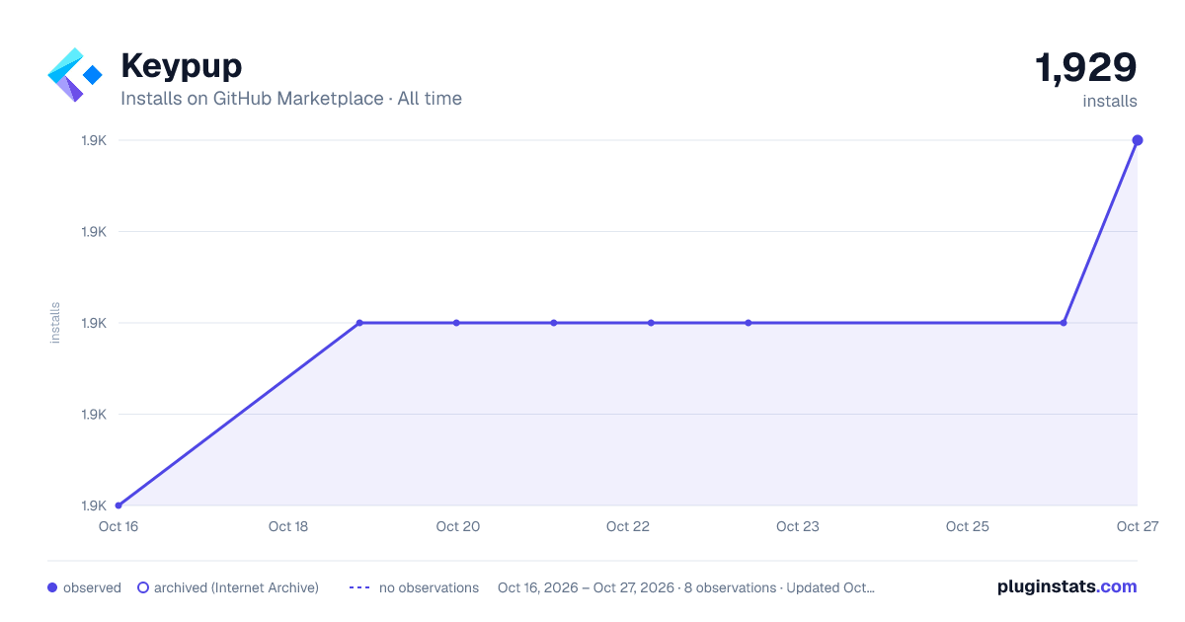
Task: Click the dashed no-observations legend icon
Action: coord(359,587)
